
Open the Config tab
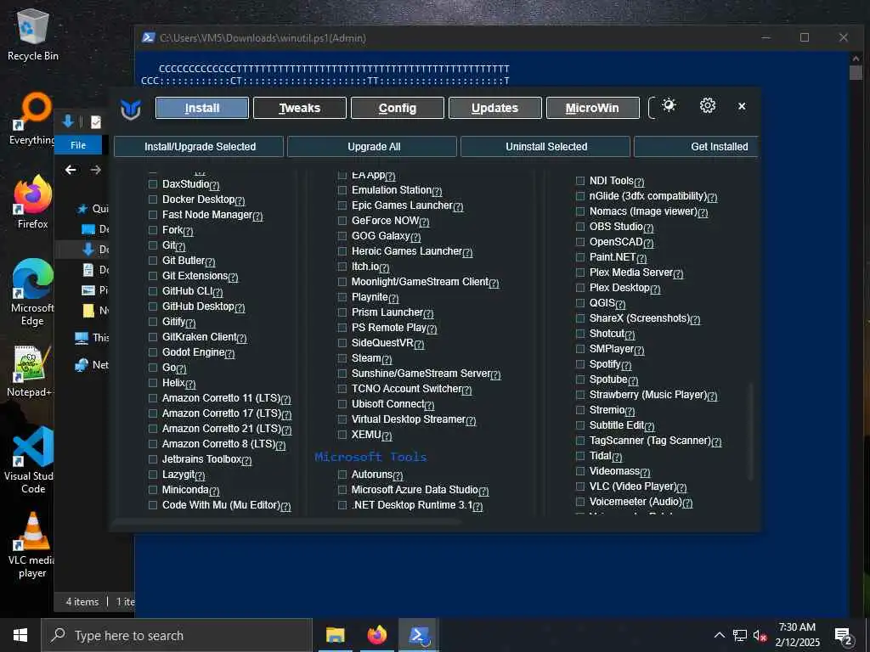[398, 108]
